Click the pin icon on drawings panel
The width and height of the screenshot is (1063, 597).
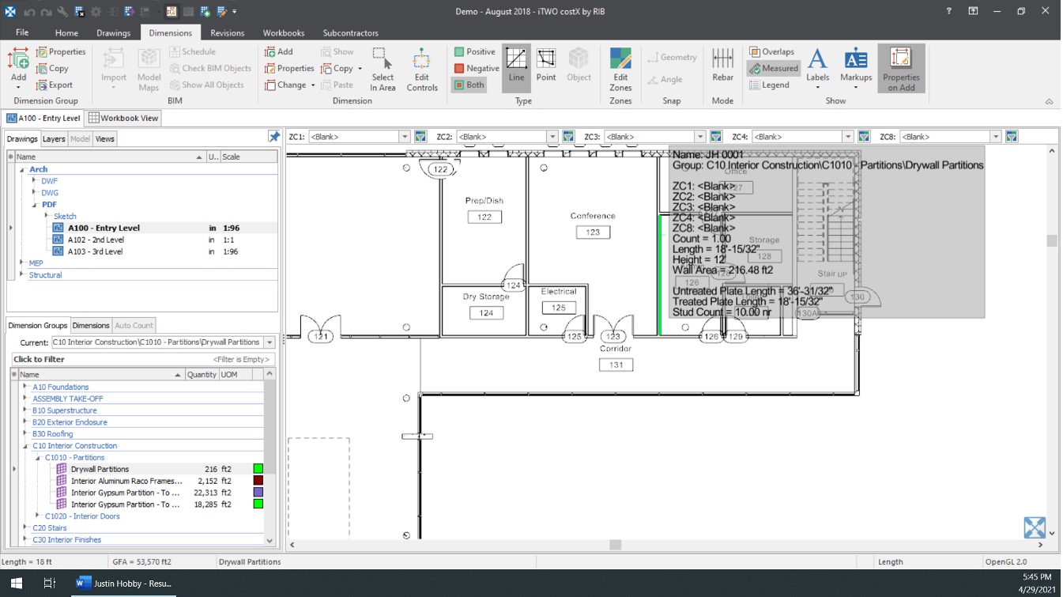tap(273, 138)
